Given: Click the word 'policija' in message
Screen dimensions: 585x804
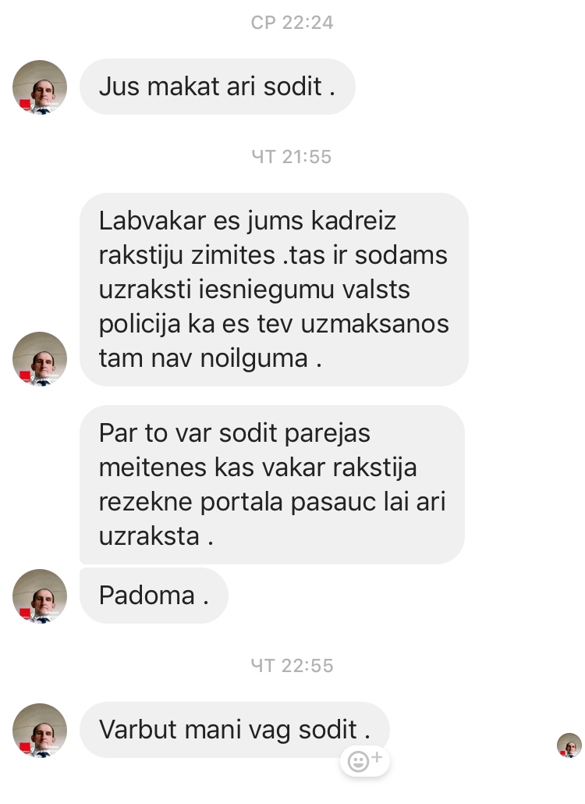Looking at the screenshot, I should (140, 325).
